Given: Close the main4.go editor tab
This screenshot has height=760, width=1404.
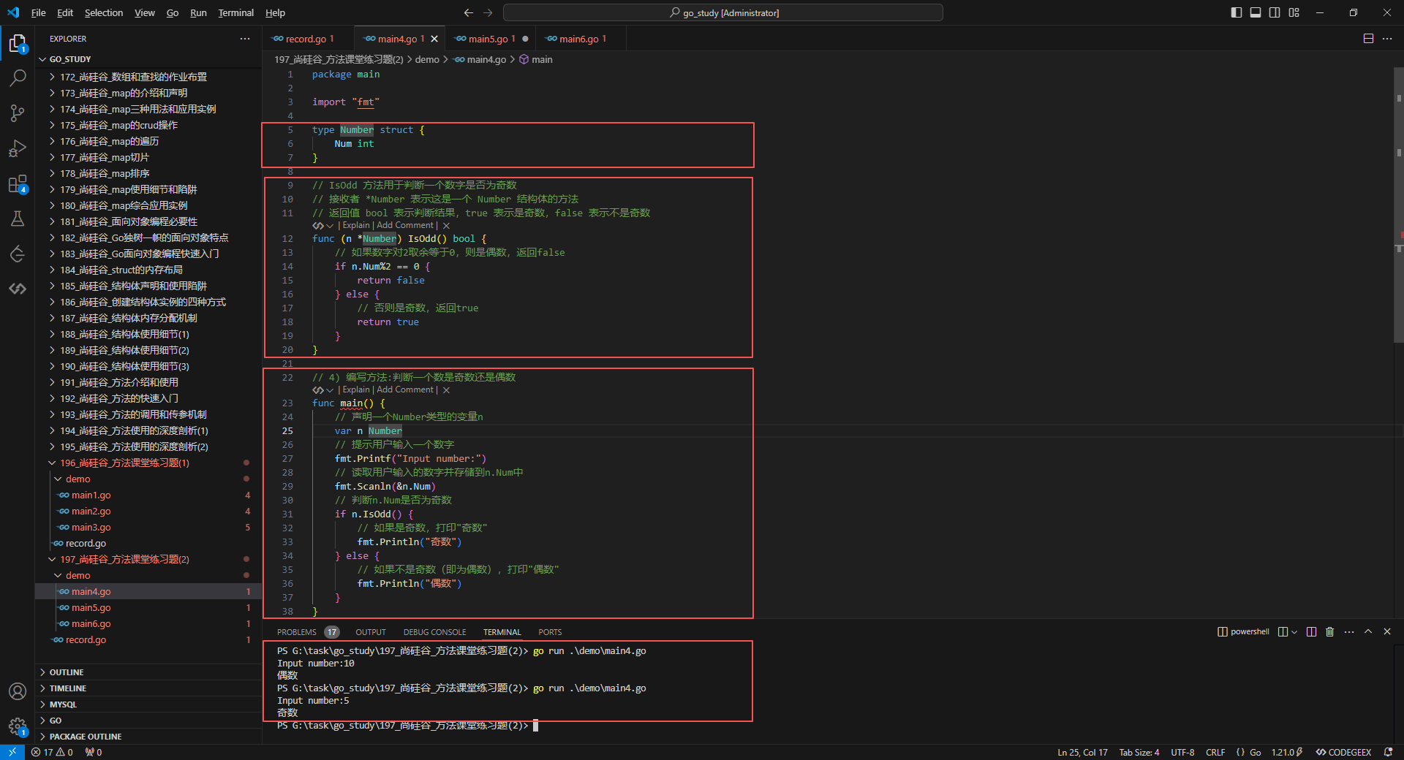Looking at the screenshot, I should (x=434, y=39).
